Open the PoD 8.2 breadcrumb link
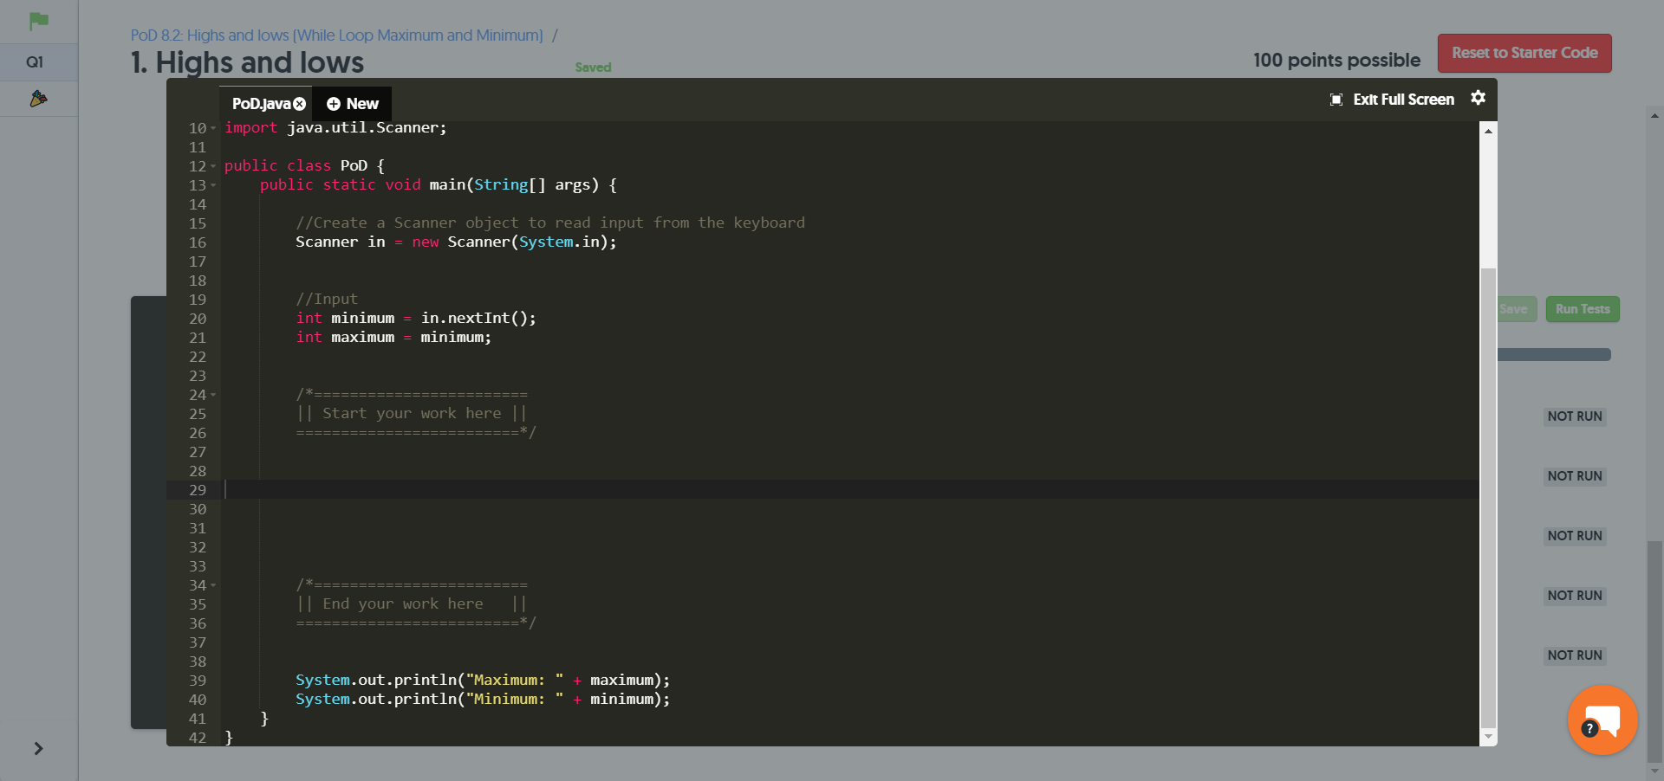Screen dimensions: 1664x781 pyautogui.click(x=335, y=35)
